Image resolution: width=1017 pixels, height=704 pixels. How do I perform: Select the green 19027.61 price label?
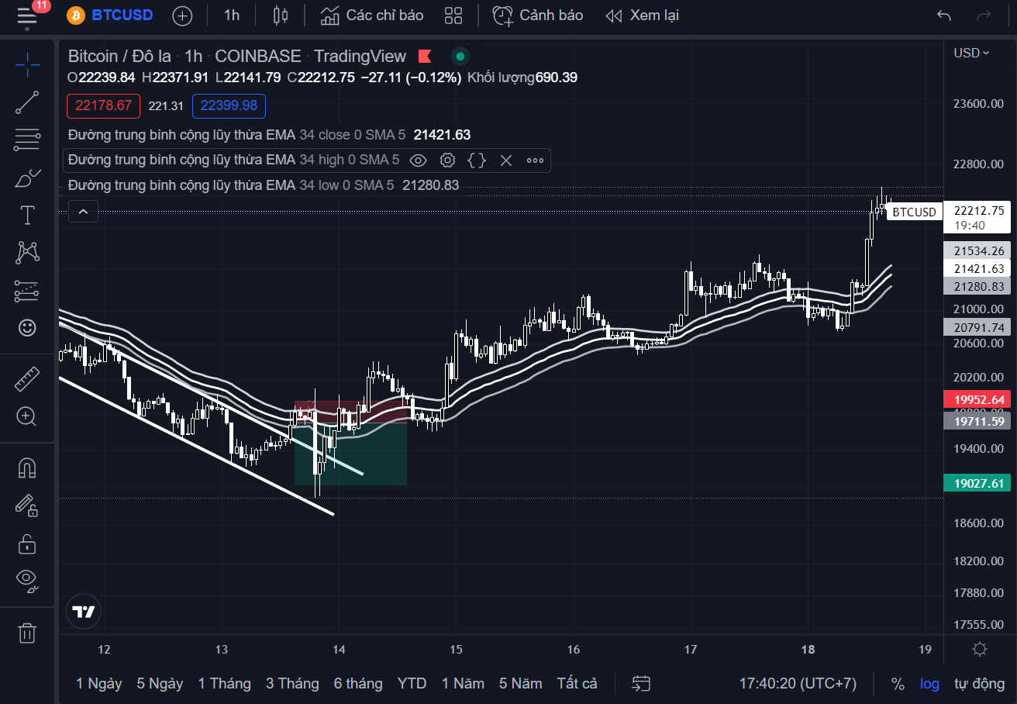977,483
